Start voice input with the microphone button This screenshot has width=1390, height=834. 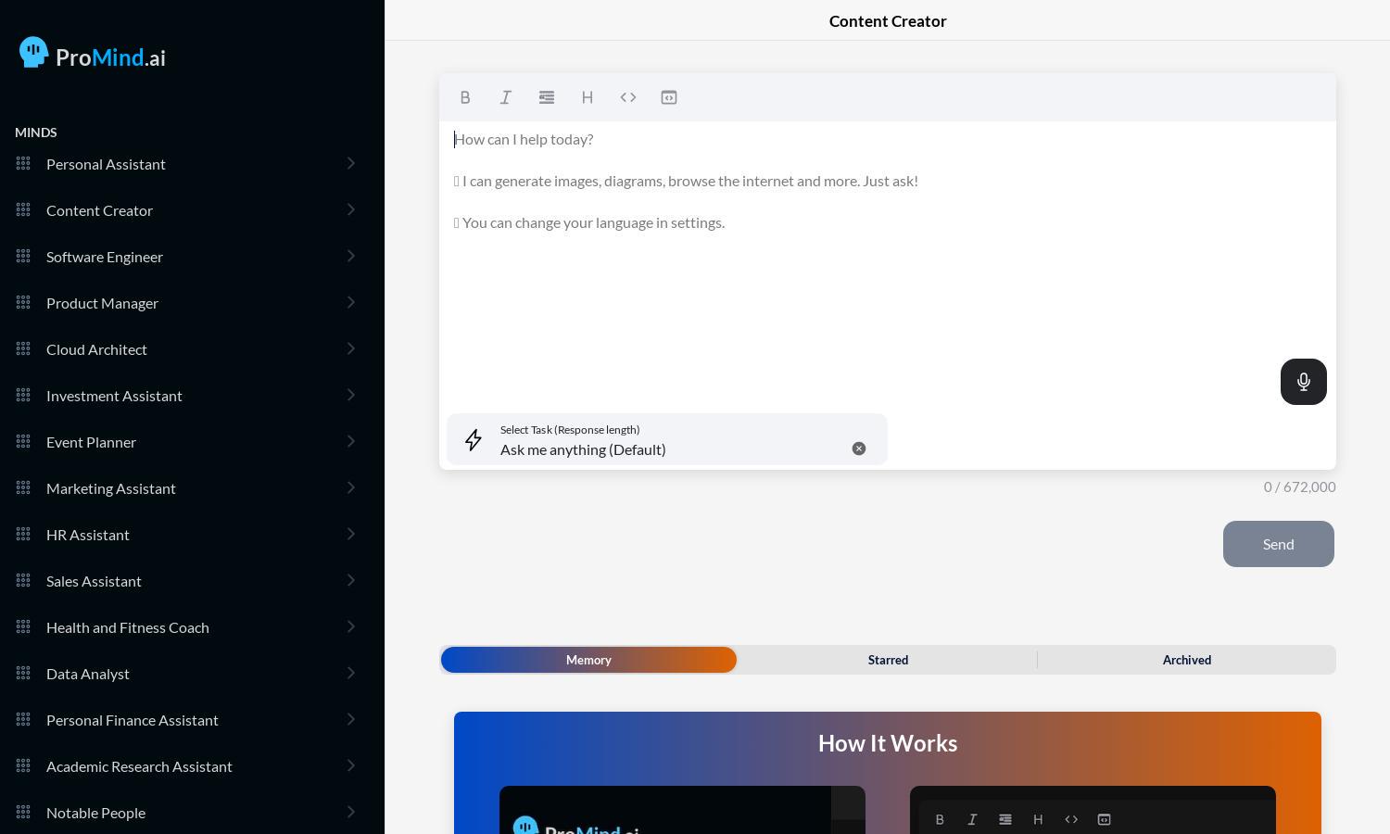point(1304,382)
